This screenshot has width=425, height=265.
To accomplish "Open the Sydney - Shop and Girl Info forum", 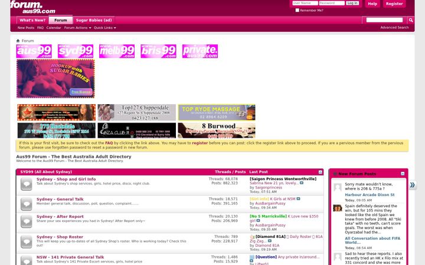I will pos(66,179).
